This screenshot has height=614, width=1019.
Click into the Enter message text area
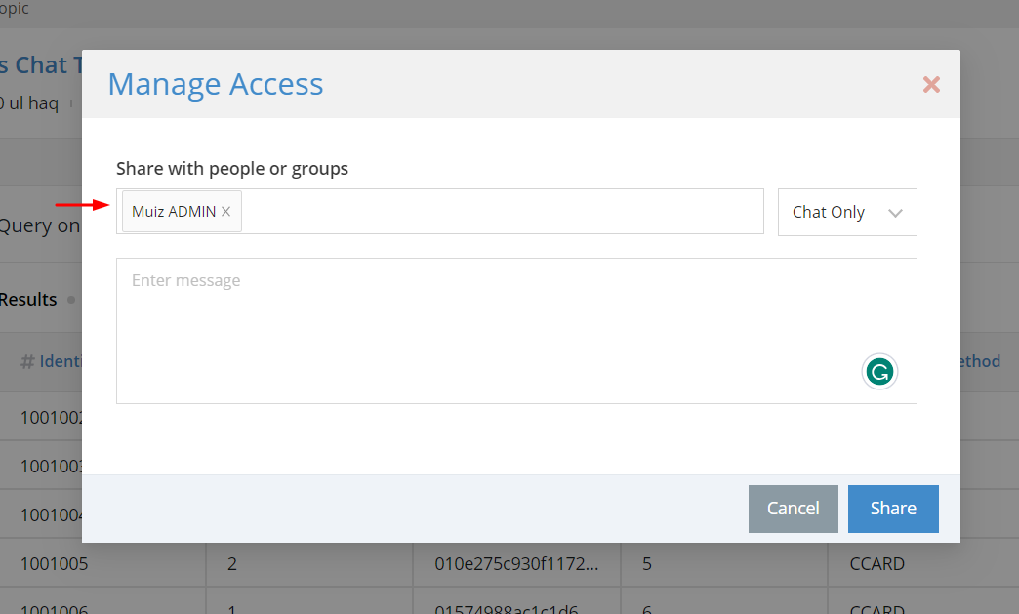516,331
